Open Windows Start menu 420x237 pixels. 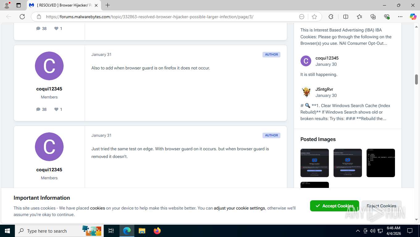[7, 231]
